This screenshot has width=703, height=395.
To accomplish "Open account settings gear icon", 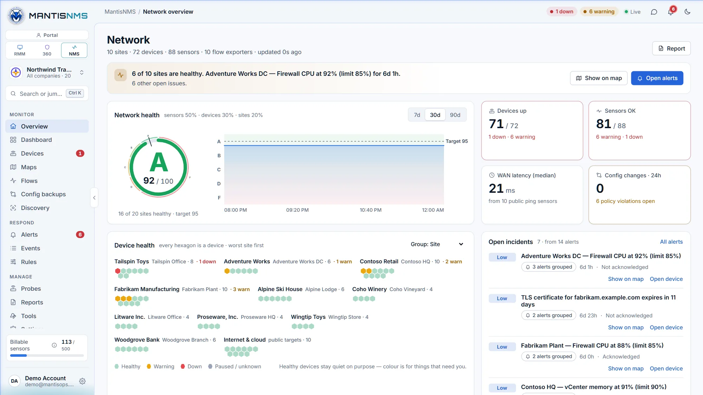I will coord(82,381).
